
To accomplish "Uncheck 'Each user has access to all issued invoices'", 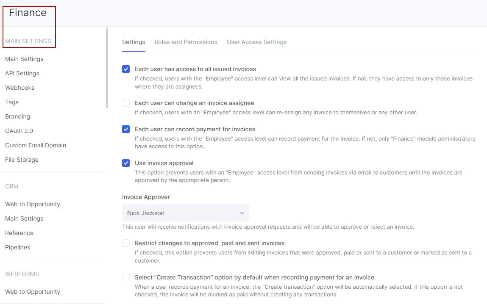I will coord(126,69).
